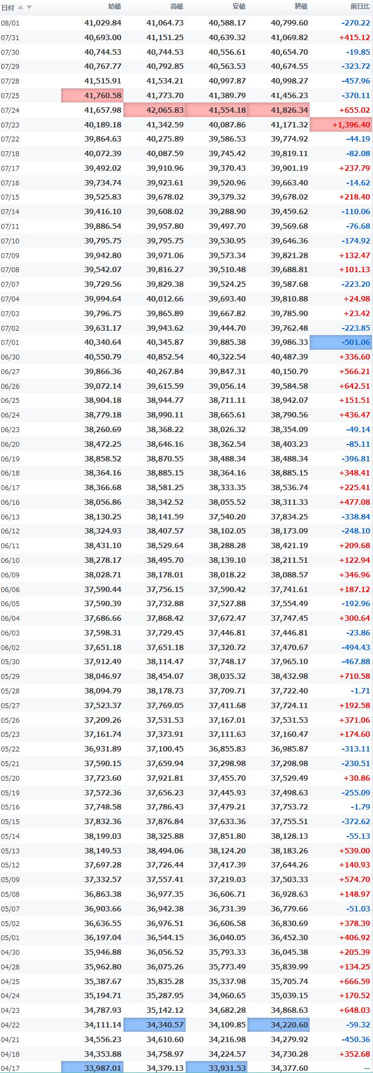This screenshot has height=1073, width=373.
Task: Select the low value 37,540.20
Action: click(x=227, y=517)
